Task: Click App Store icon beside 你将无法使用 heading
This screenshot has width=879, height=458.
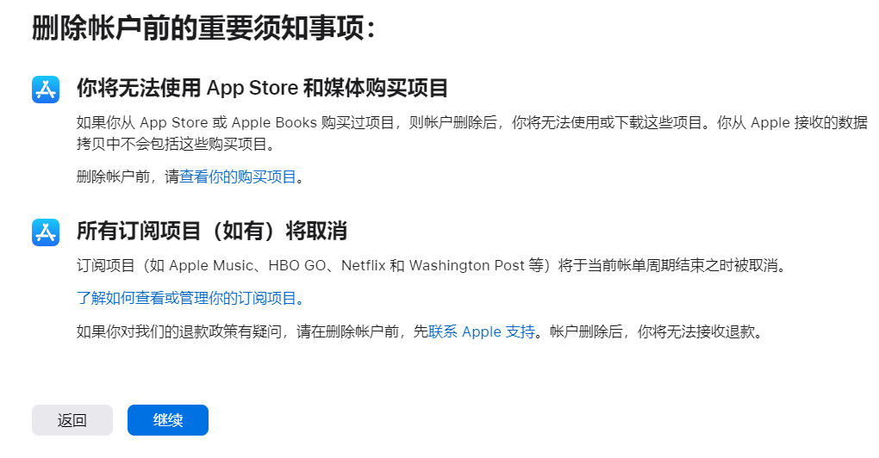Action: coord(46,90)
